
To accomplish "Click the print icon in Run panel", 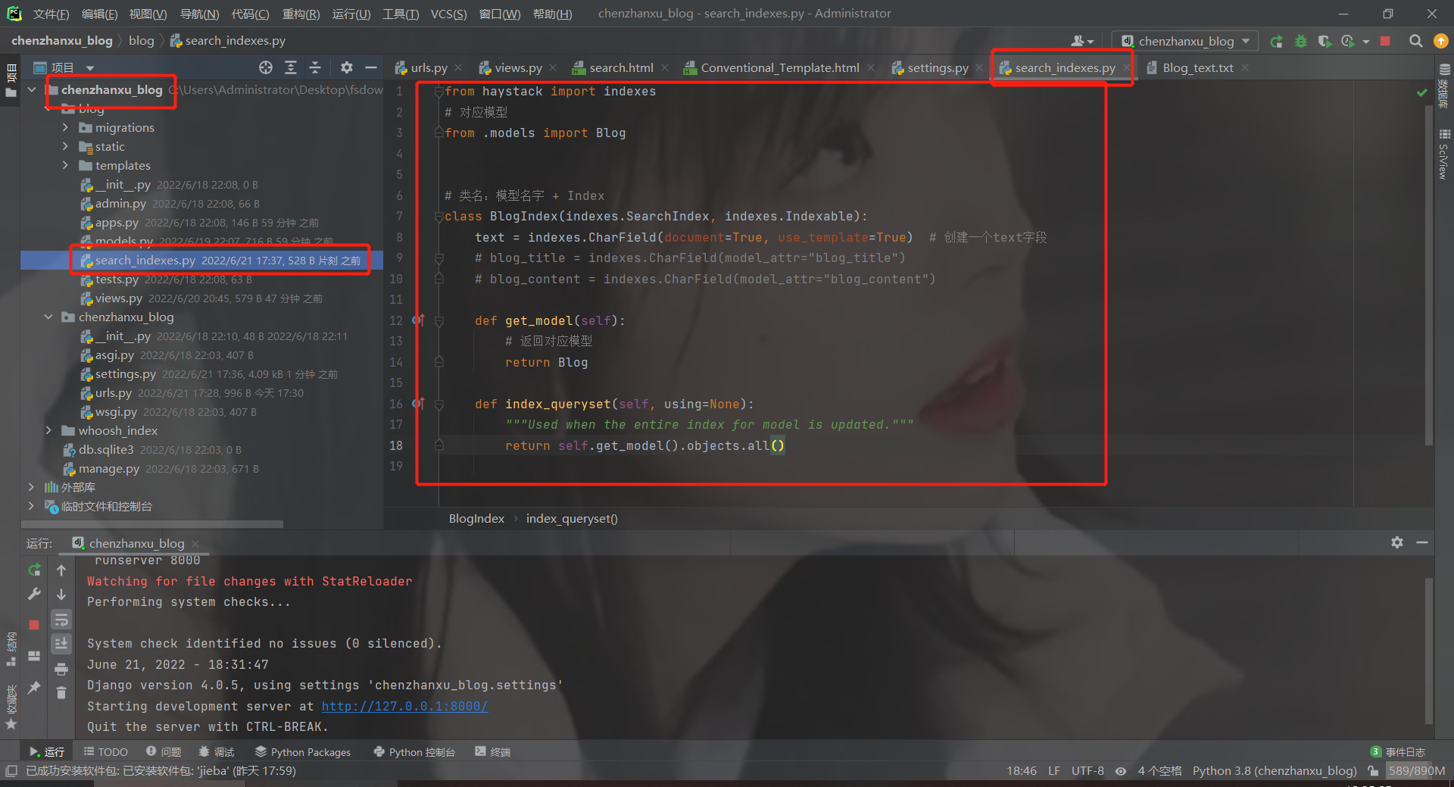I will point(61,669).
